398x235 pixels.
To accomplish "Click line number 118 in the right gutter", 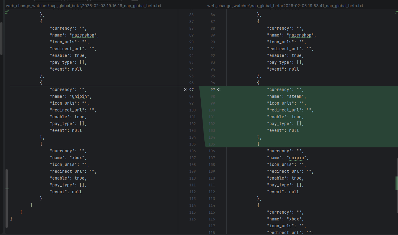I will tap(212, 233).
